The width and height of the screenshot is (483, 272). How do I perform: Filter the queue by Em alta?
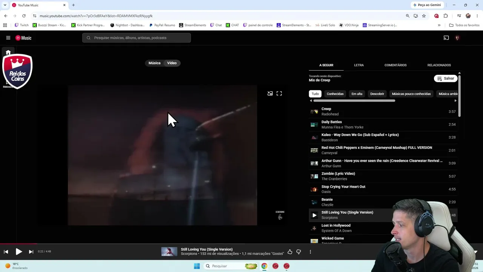pyautogui.click(x=357, y=94)
